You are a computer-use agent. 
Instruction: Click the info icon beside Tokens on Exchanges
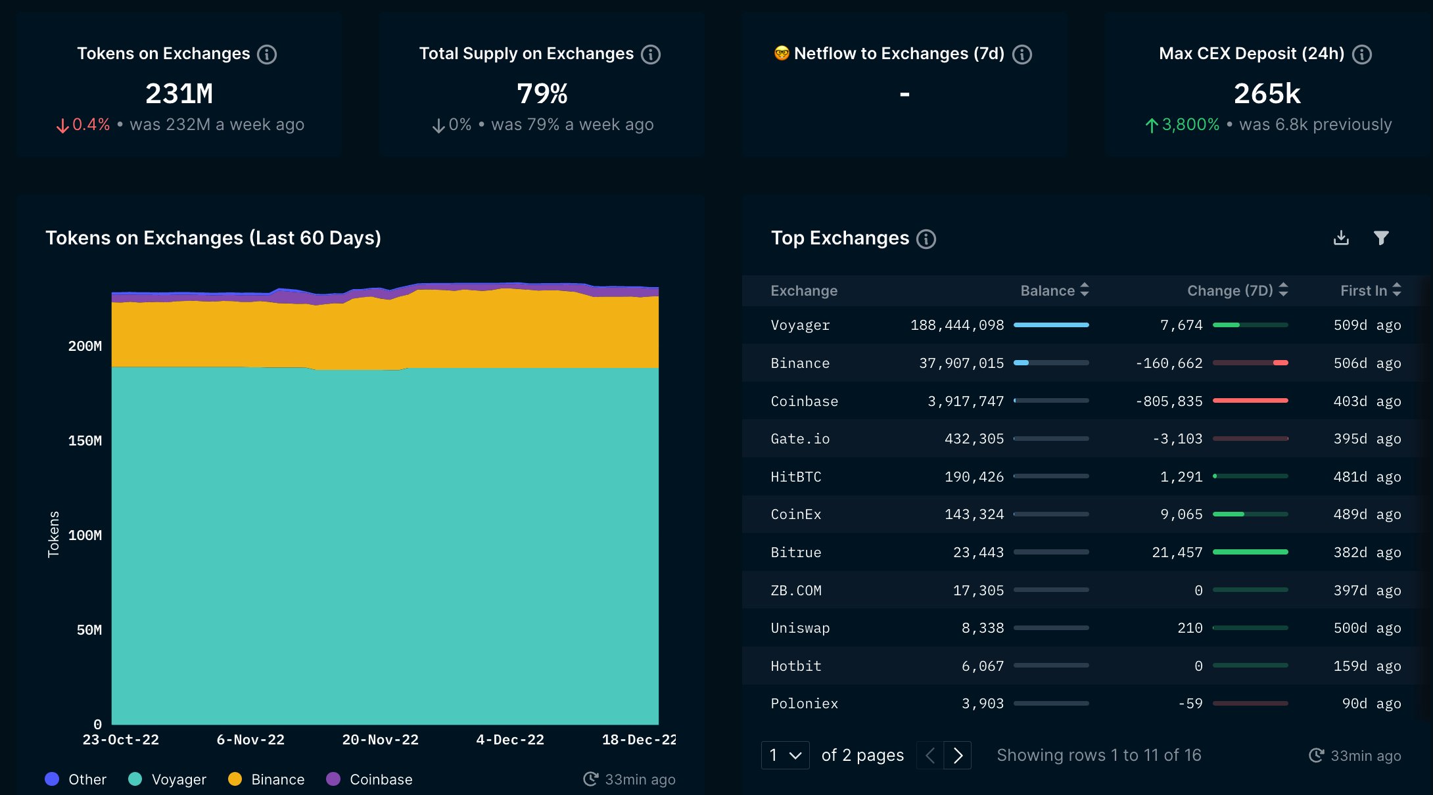click(x=267, y=54)
